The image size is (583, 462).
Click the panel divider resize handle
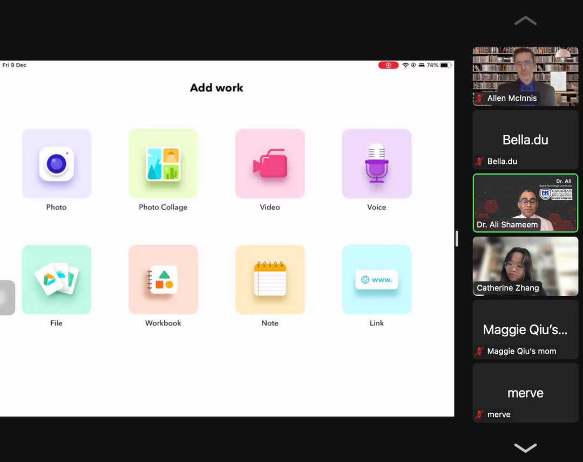(x=457, y=238)
